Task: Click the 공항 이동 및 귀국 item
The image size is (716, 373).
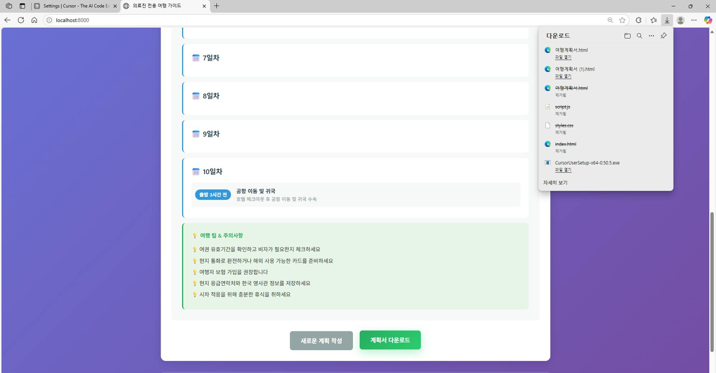Action: 355,195
